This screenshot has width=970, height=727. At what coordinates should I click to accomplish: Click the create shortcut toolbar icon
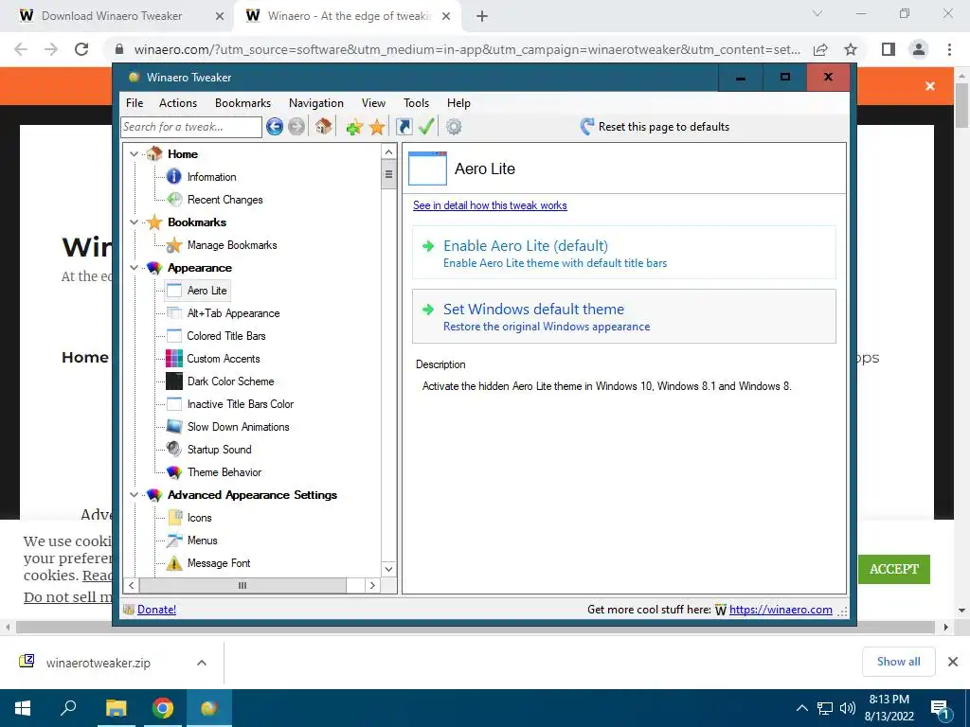404,127
